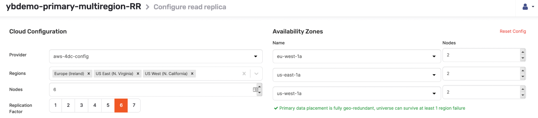Increase the total Nodes count with up arrow

pos(259,87)
